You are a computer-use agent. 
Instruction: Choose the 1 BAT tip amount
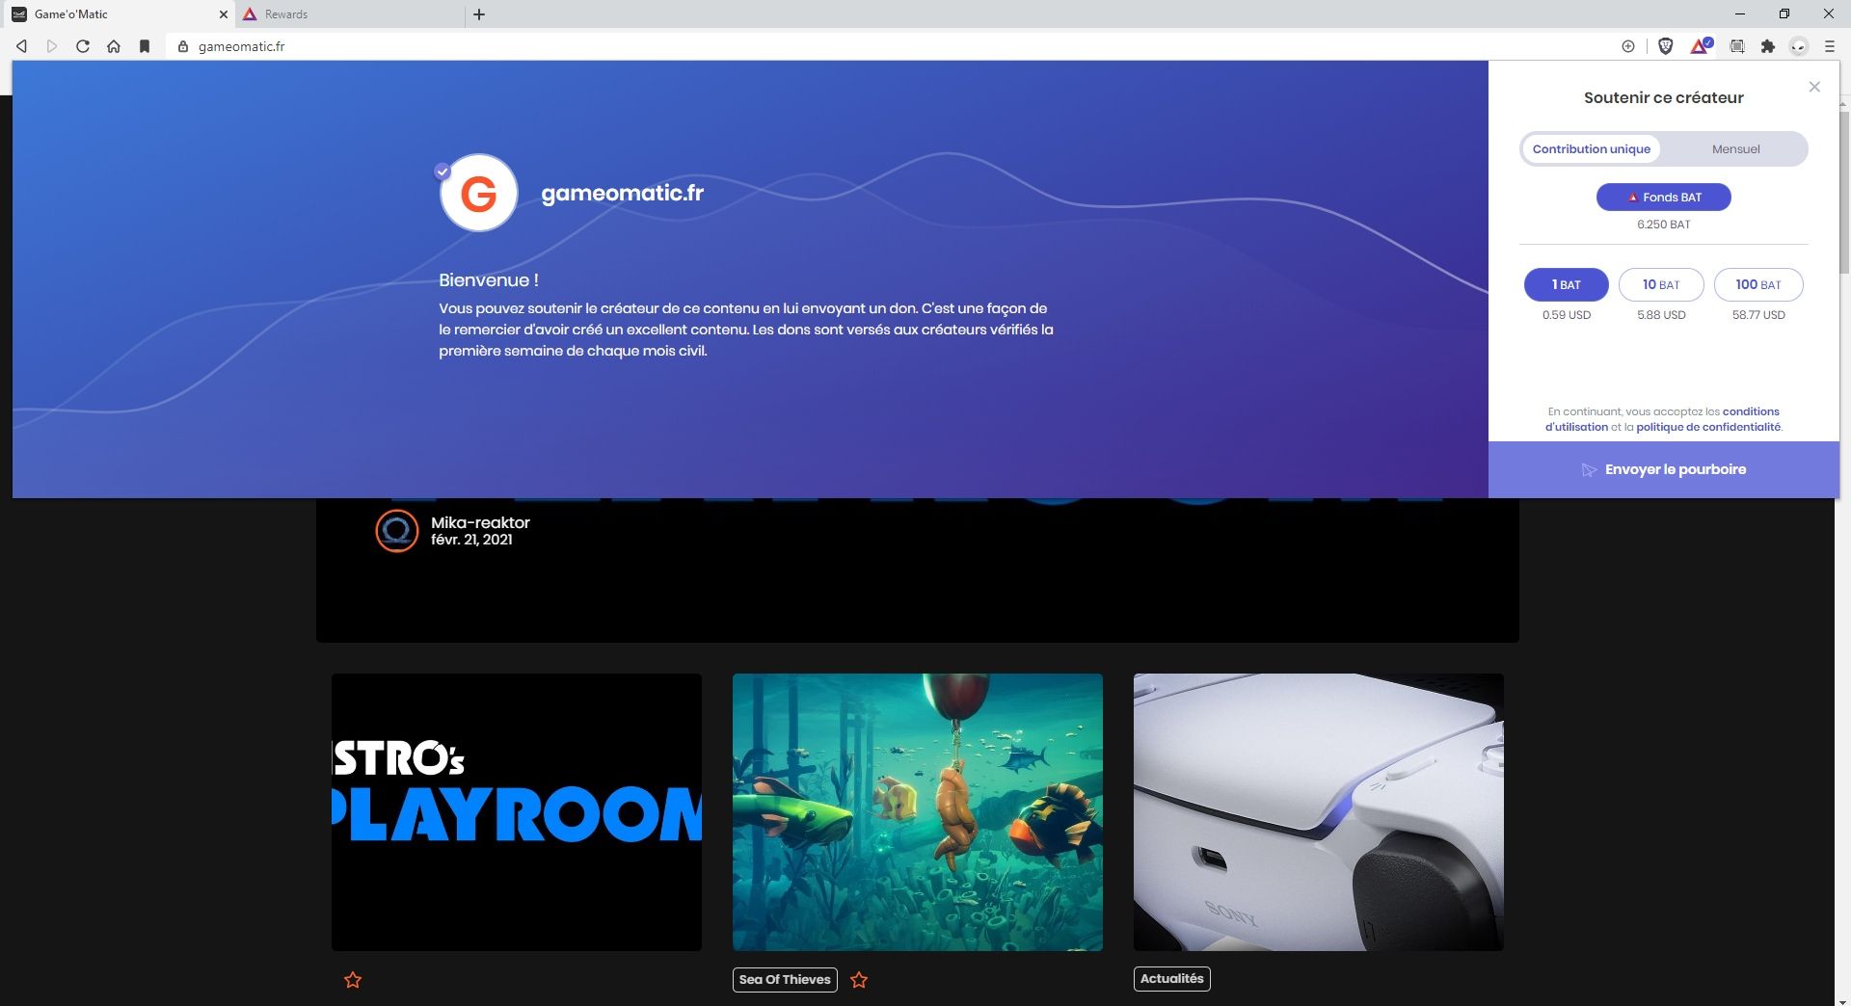click(x=1566, y=284)
